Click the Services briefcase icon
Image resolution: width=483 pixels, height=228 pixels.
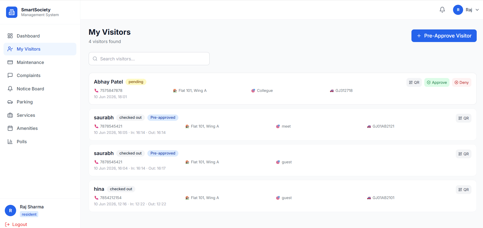(10, 115)
